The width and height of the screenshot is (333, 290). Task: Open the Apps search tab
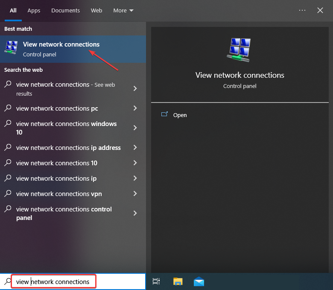click(34, 11)
